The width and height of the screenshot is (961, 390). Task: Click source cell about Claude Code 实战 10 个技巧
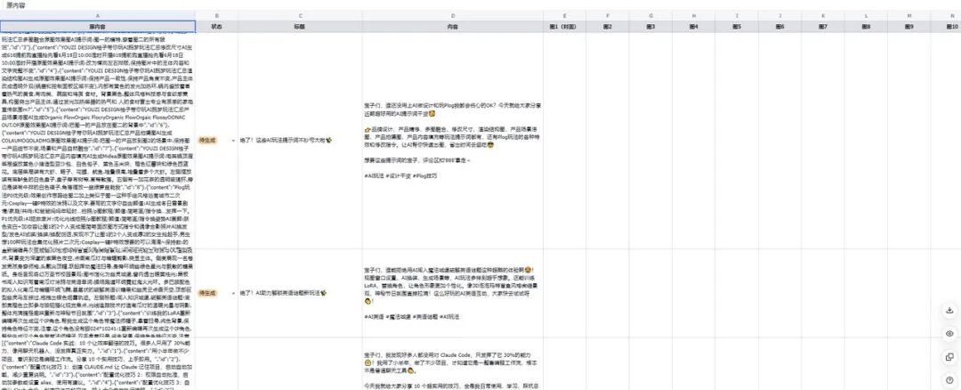pos(98,363)
